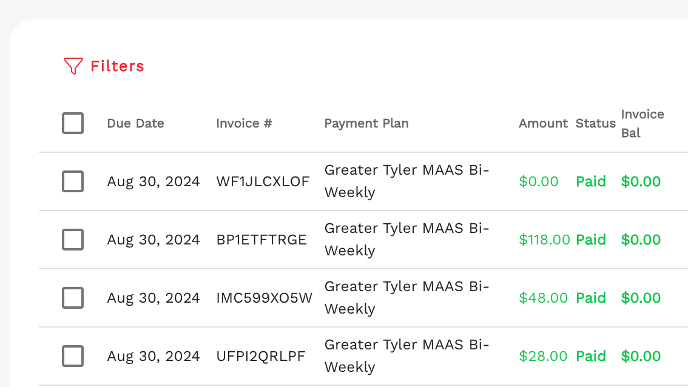The image size is (688, 387).
Task: Click the Invoice Bal column header
Action: point(642,123)
